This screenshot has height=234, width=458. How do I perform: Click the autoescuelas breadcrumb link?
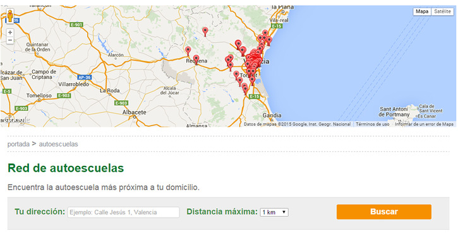[x=58, y=144]
